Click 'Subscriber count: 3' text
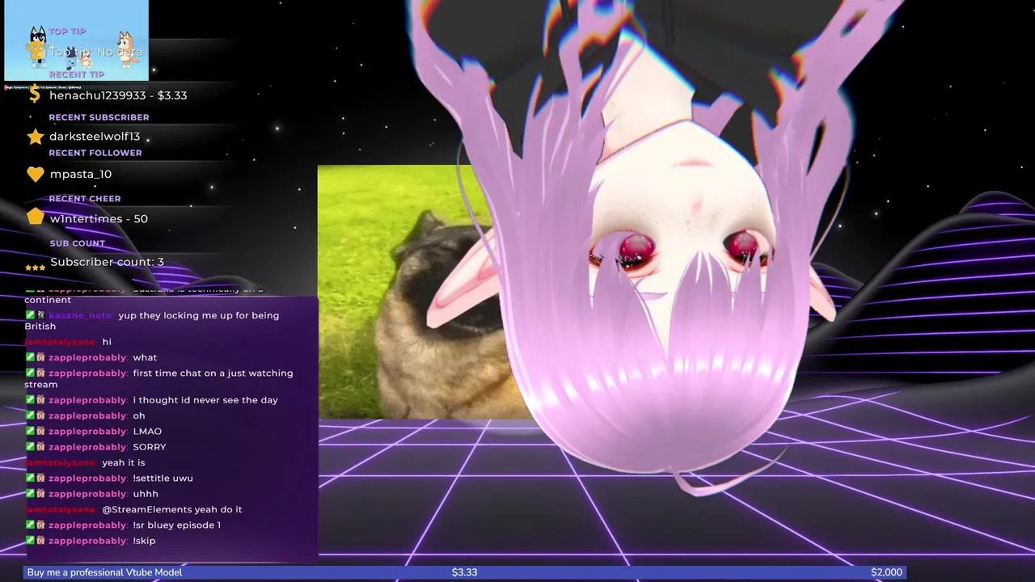 (x=107, y=263)
